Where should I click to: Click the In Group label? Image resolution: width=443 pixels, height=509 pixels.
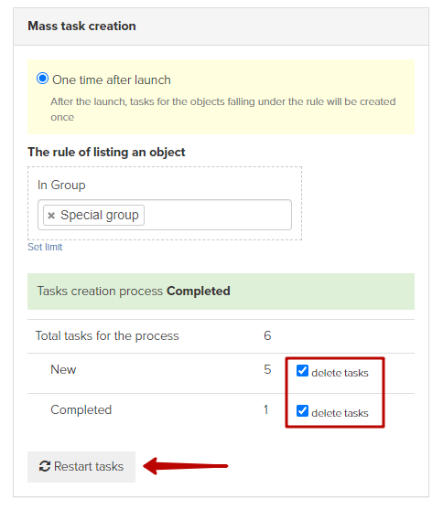pyautogui.click(x=61, y=185)
